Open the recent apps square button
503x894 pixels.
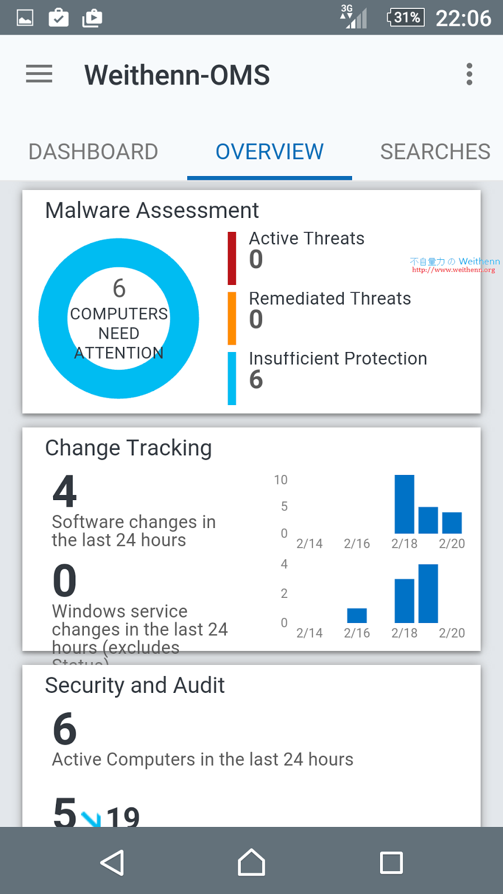[x=391, y=863]
